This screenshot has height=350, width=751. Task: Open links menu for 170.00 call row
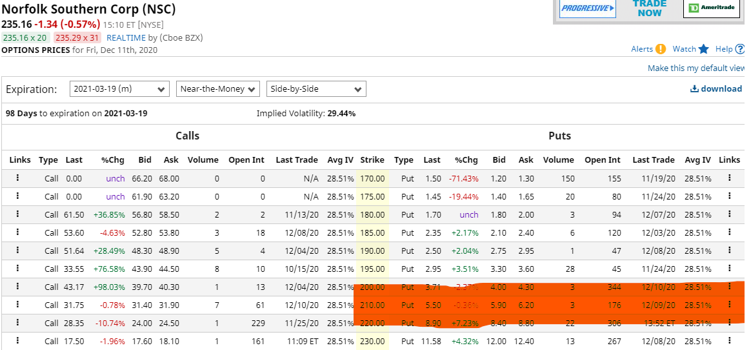[x=17, y=178]
